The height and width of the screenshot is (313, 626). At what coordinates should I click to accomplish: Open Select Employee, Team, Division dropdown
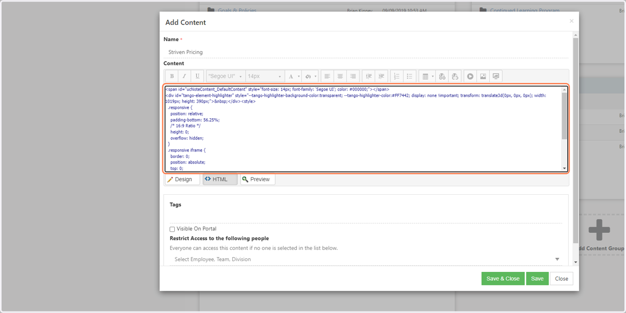tap(366, 259)
